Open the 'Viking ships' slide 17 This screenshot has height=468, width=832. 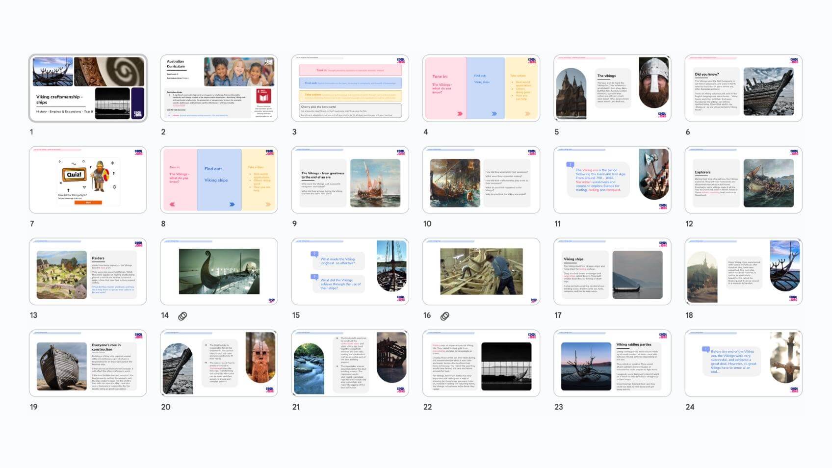point(612,272)
